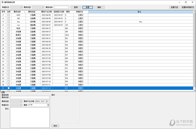Click the date cell '2023-07-12' in highlighted row
This screenshot has width=196, height=129.
(46, 88)
